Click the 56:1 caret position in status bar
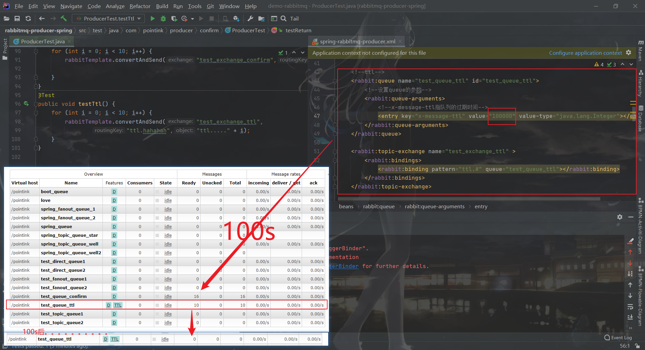This screenshot has height=350, width=645. (625, 346)
